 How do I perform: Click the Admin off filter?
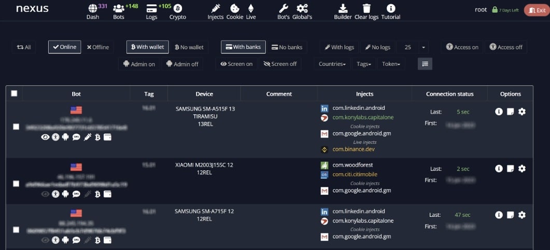click(182, 64)
